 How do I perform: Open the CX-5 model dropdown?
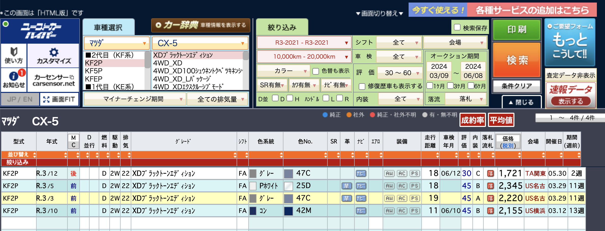[x=200, y=43]
